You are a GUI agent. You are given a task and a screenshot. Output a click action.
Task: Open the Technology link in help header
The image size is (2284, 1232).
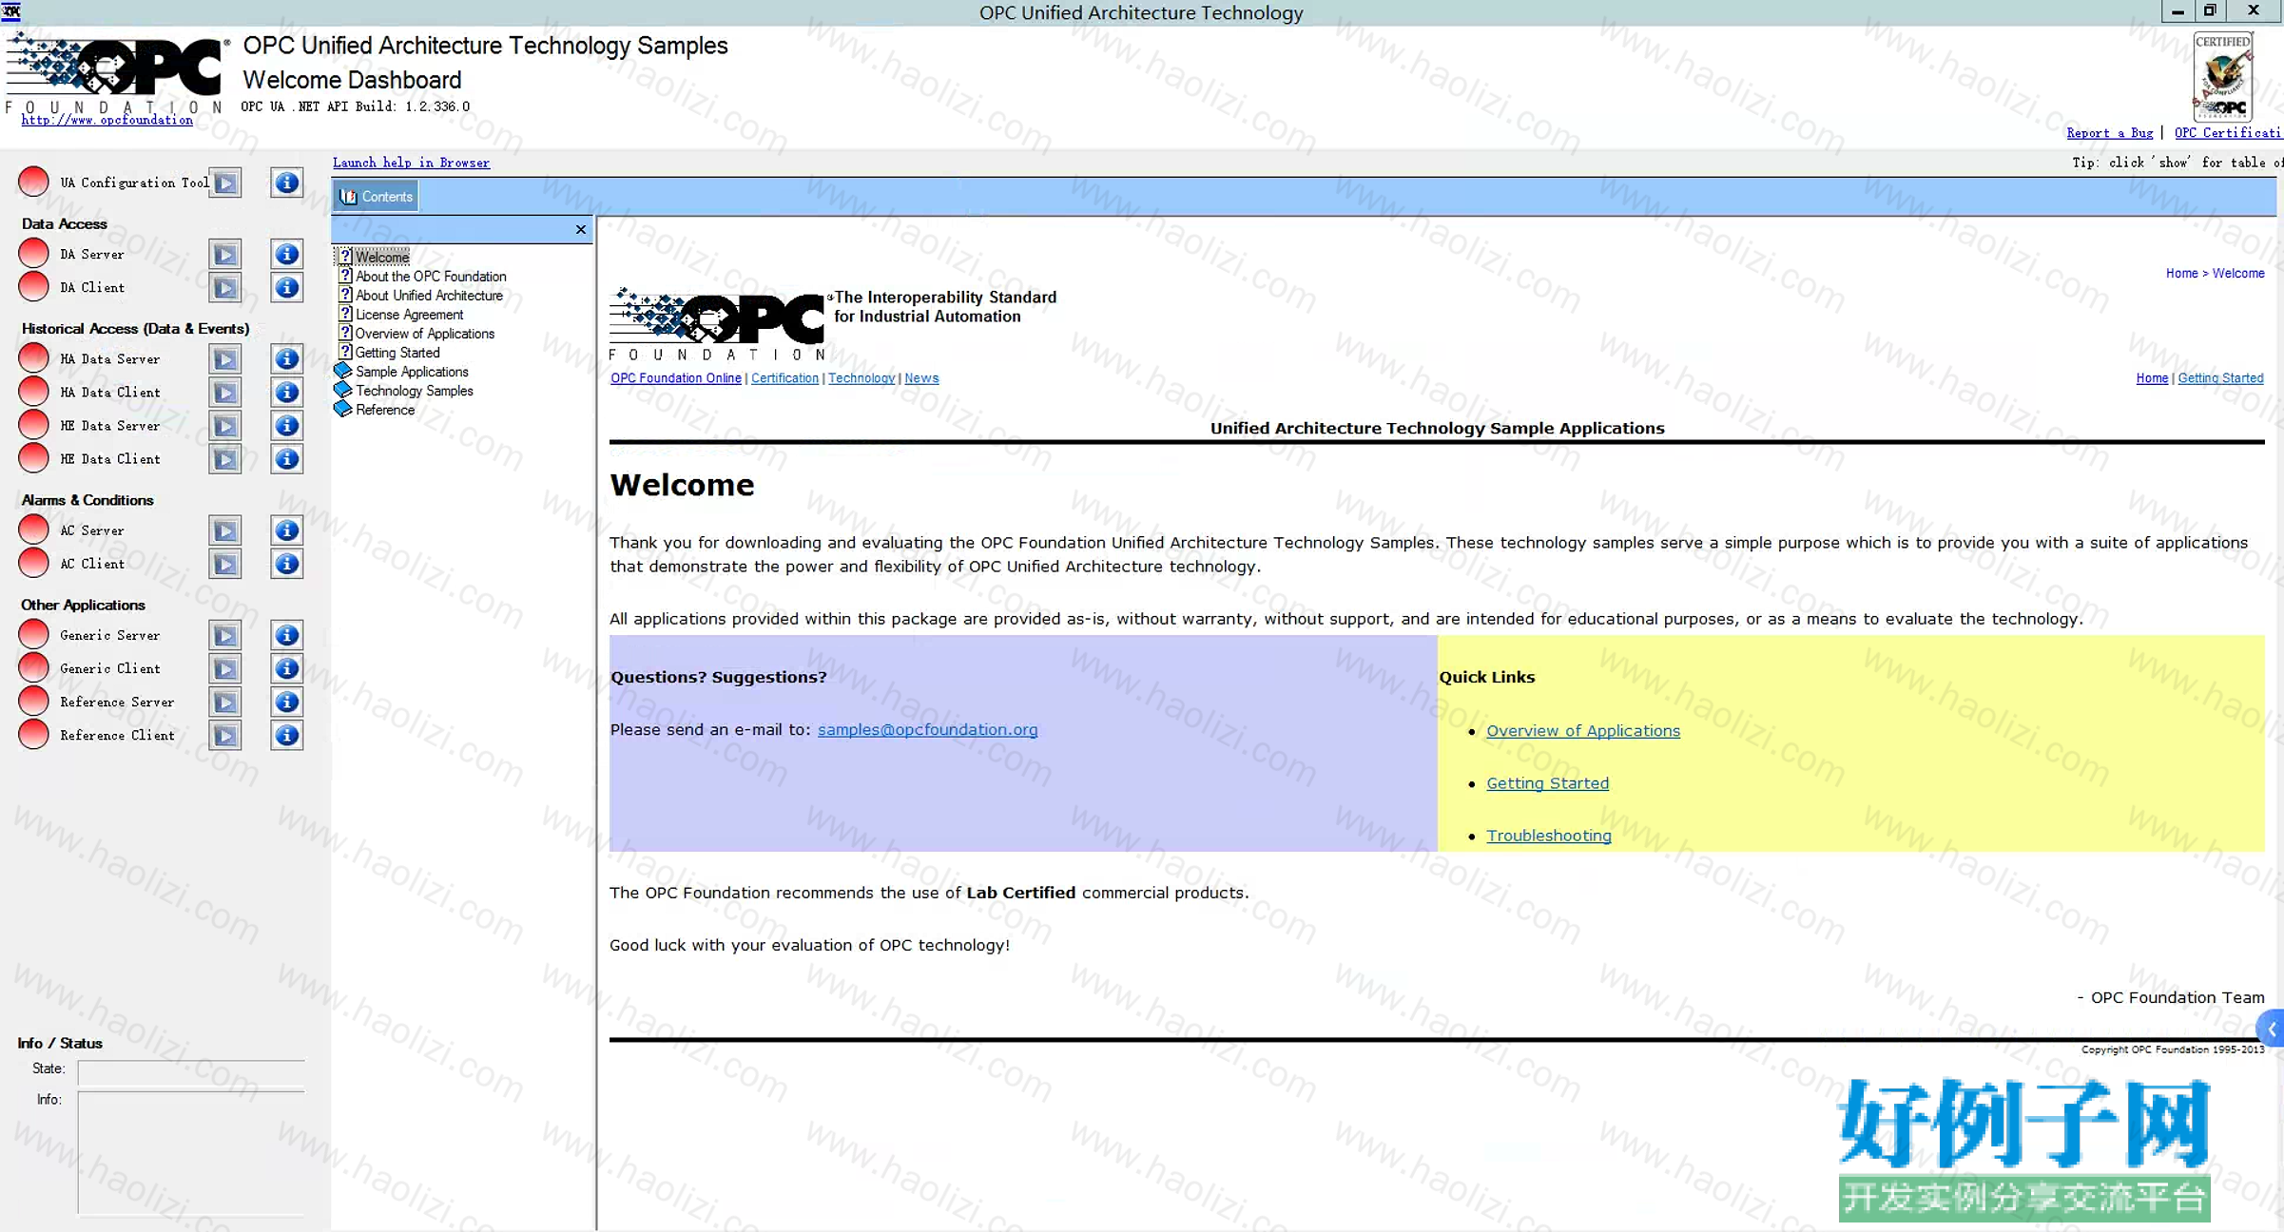861,377
